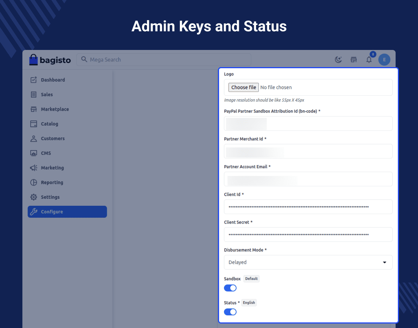Open the user profile avatar E

click(x=384, y=60)
